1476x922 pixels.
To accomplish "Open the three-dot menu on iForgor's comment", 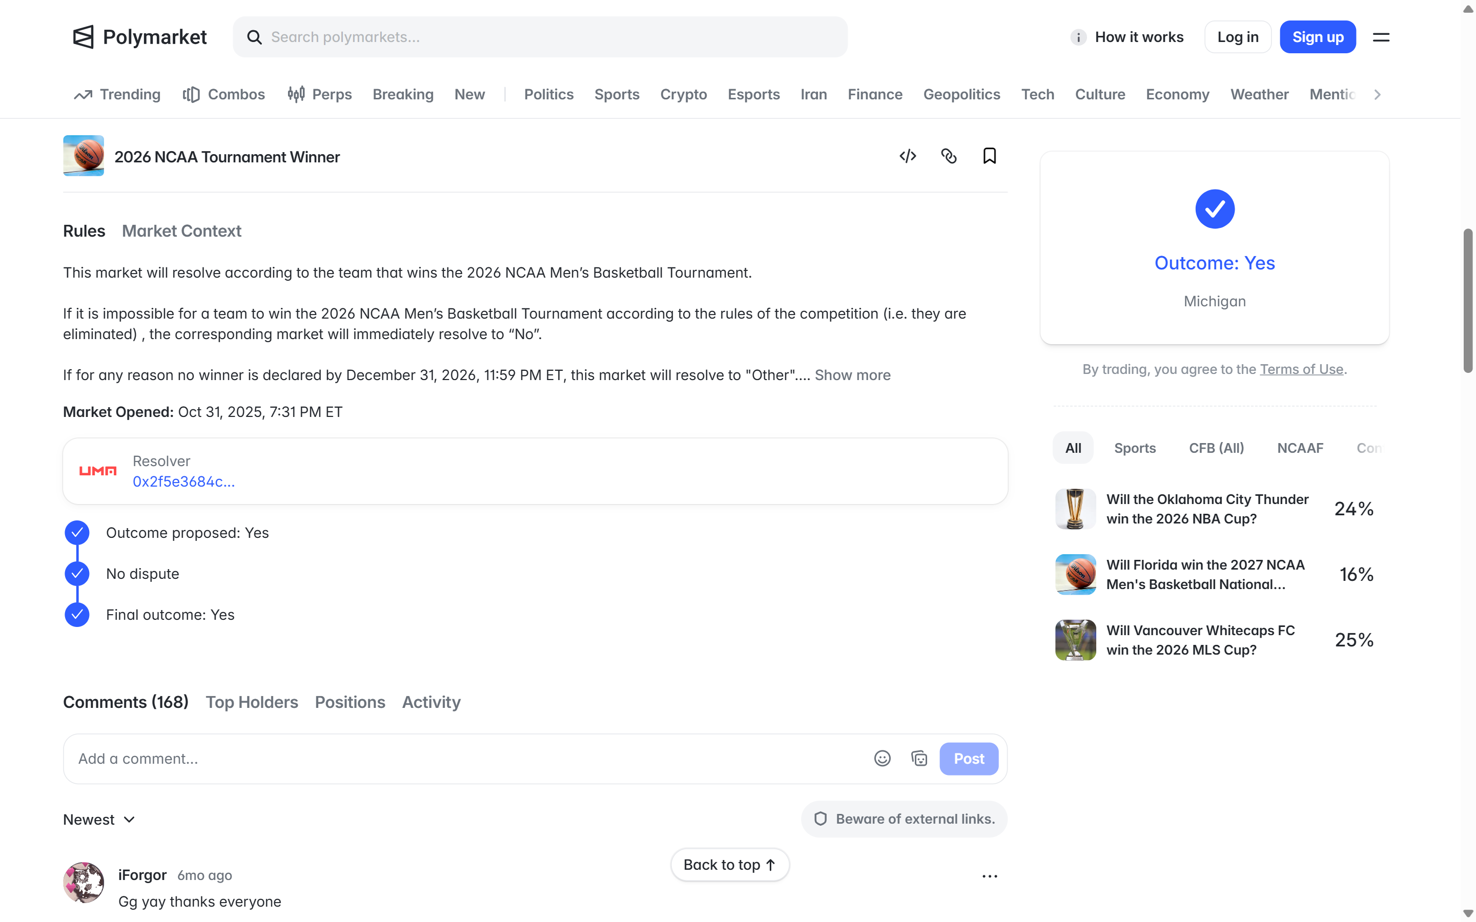I will pyautogui.click(x=989, y=876).
